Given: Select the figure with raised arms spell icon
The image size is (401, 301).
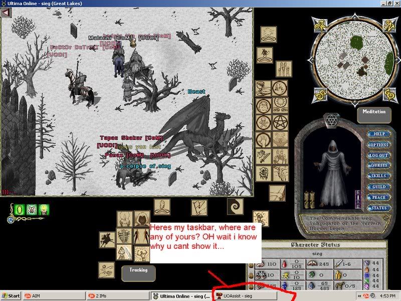Looking at the screenshot, I should 280,139.
